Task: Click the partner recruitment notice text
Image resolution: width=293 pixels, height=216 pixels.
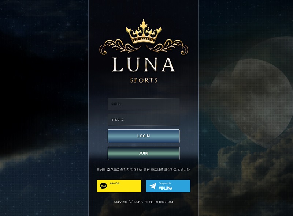Action: (144, 170)
